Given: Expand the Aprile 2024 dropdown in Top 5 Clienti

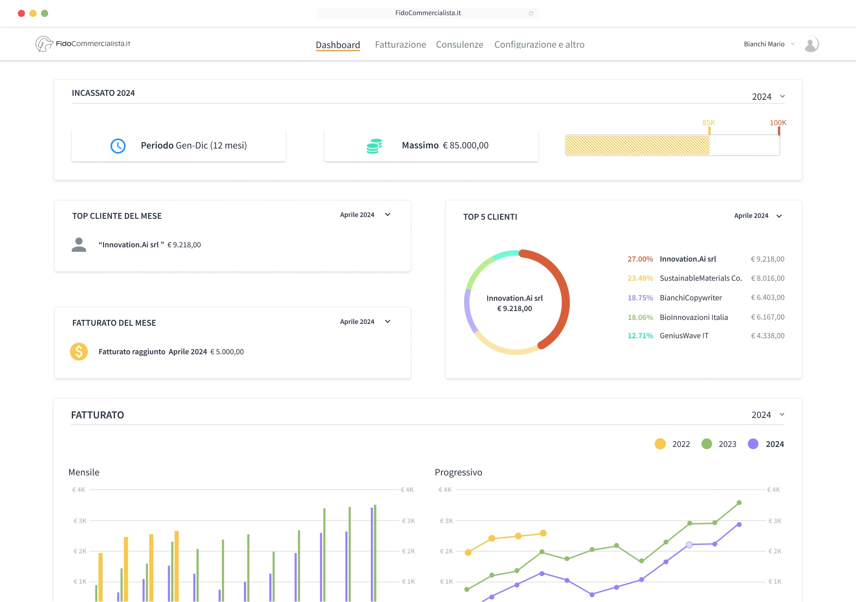Looking at the screenshot, I should click(758, 216).
